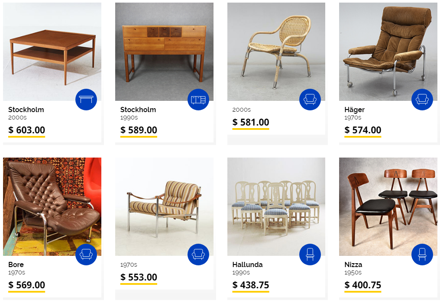Click table category icon on $603.00 Stockholm item
This screenshot has width=440, height=303.
(x=86, y=100)
